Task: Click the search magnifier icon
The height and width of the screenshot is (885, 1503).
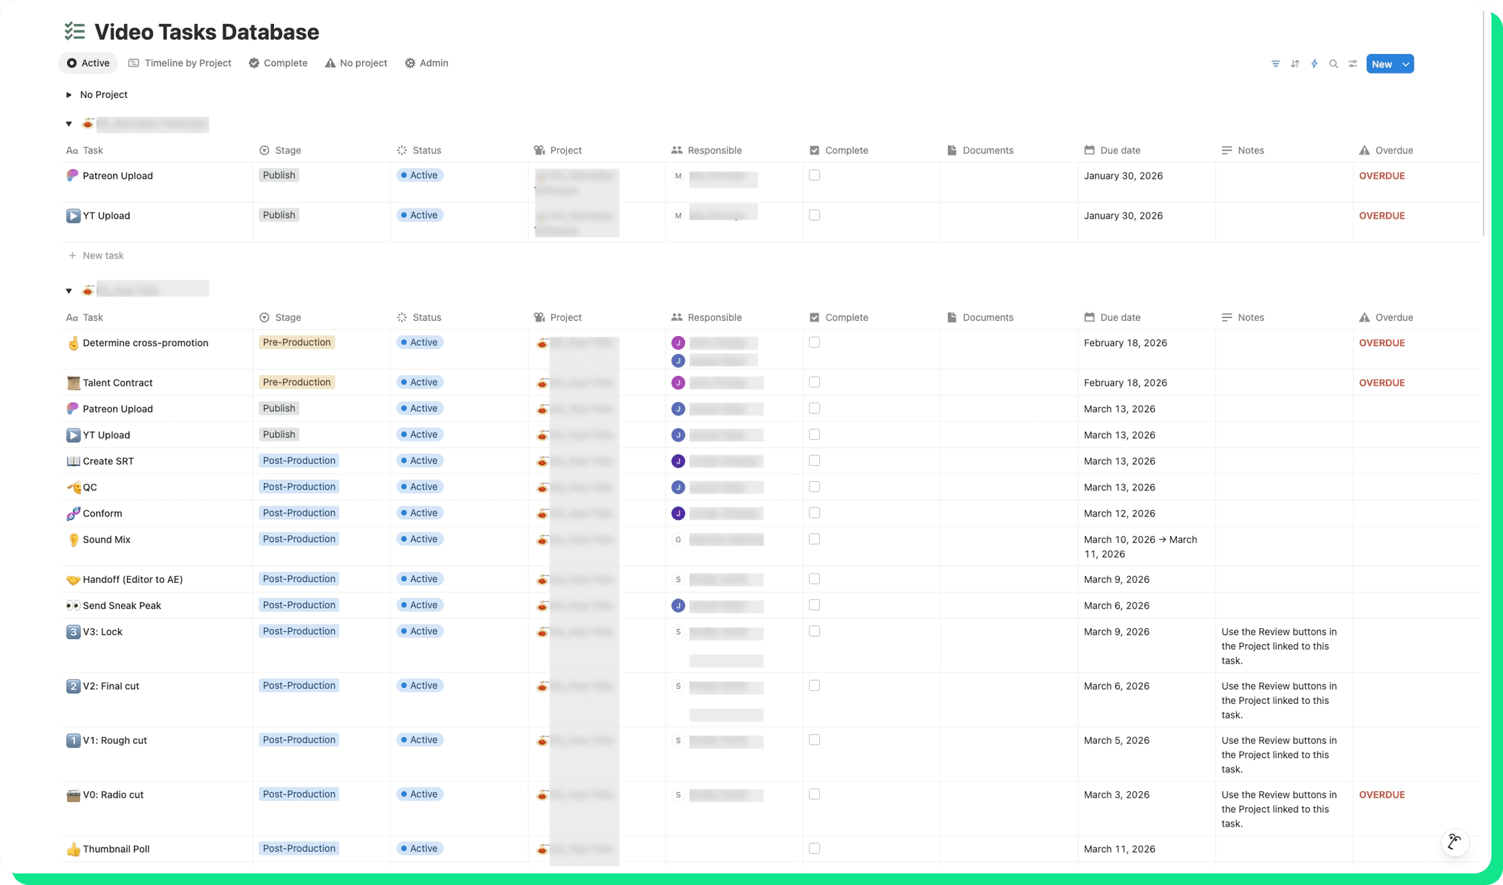Action: (x=1334, y=64)
